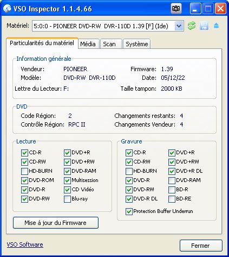229x257 pixels.
Task: Toggle Gravure DVD-RAM checkbox
Action: click(172, 180)
